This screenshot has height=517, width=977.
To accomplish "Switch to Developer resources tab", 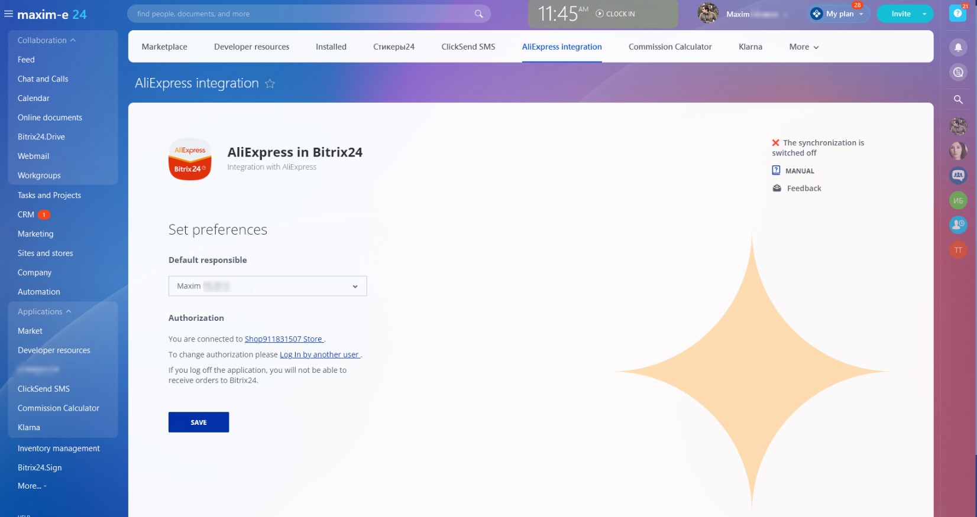I will (251, 47).
